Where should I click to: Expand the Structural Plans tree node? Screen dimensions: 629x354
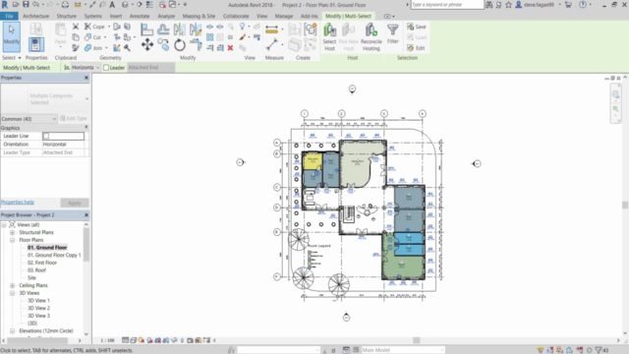(x=13, y=232)
